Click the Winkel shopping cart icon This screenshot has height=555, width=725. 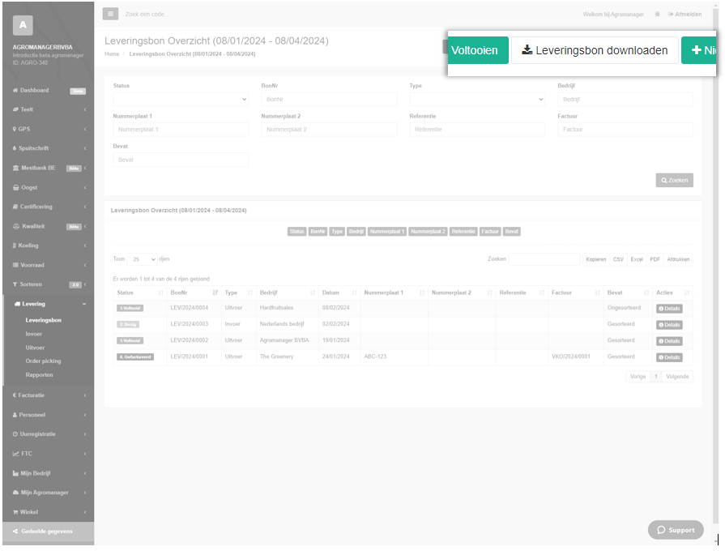pos(16,511)
